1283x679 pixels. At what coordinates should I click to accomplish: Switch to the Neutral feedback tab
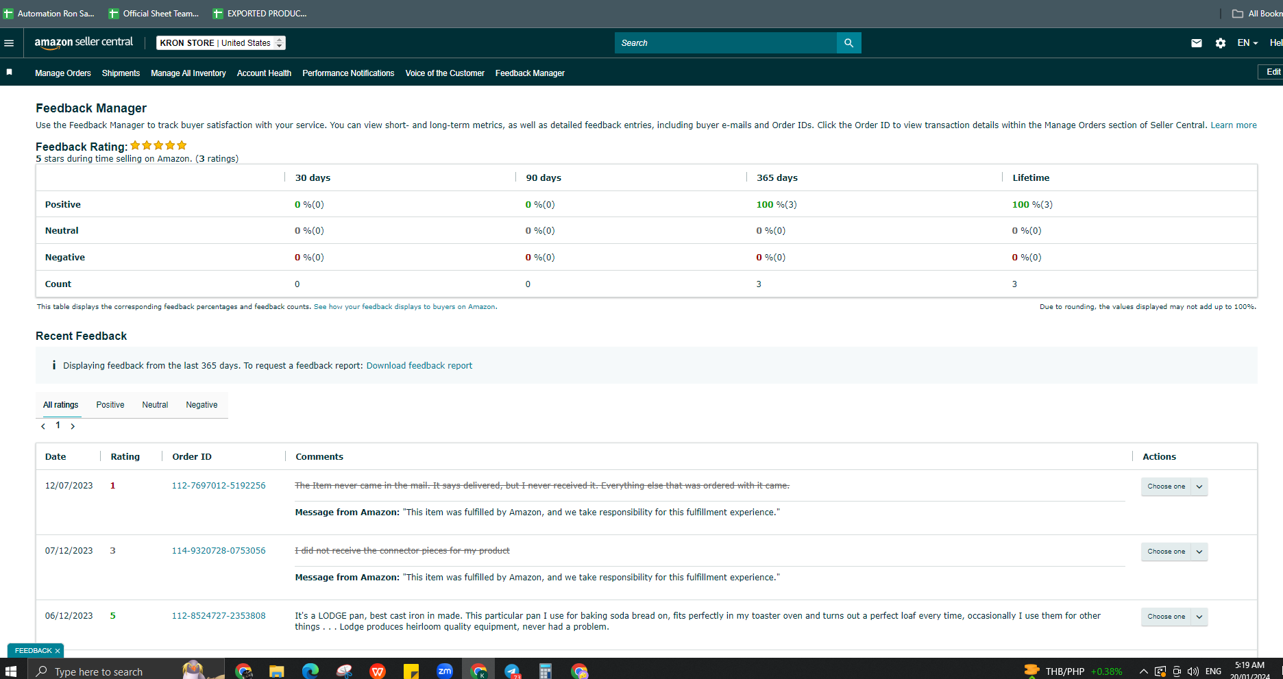(x=155, y=405)
